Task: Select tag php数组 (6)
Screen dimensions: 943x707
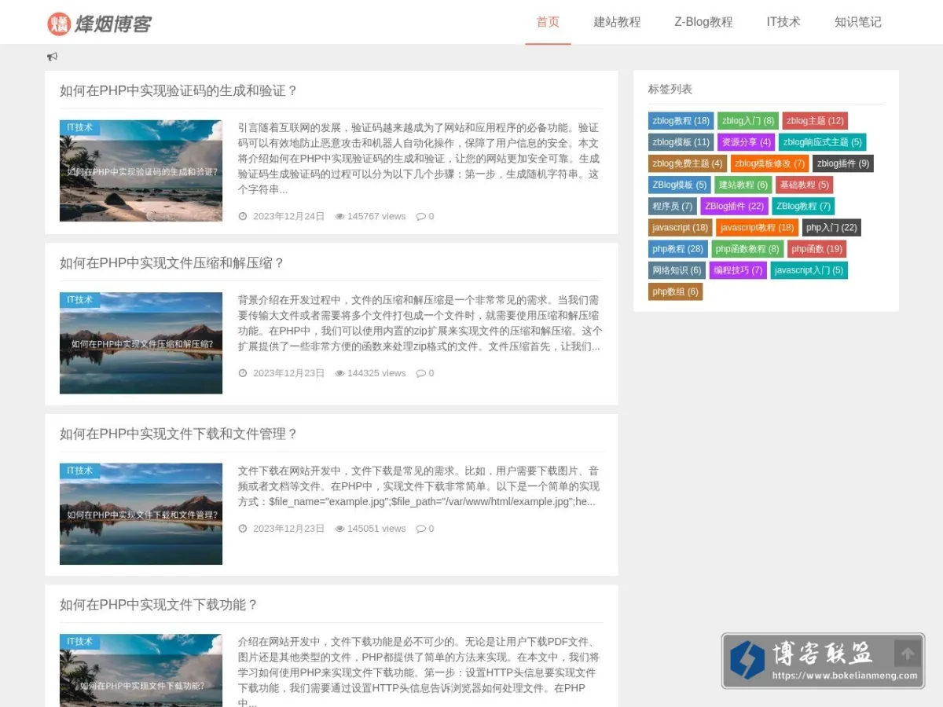Action: [x=676, y=291]
